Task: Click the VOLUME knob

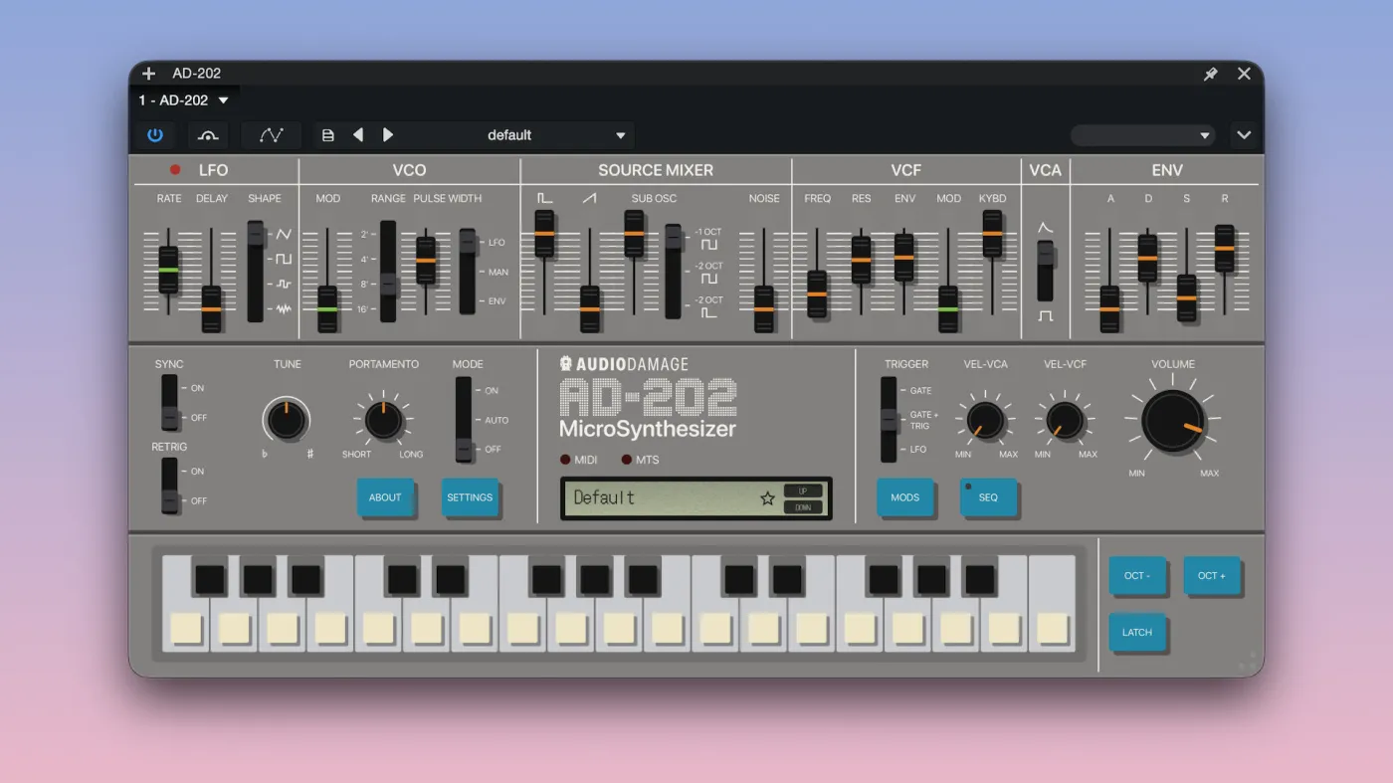Action: 1173,421
